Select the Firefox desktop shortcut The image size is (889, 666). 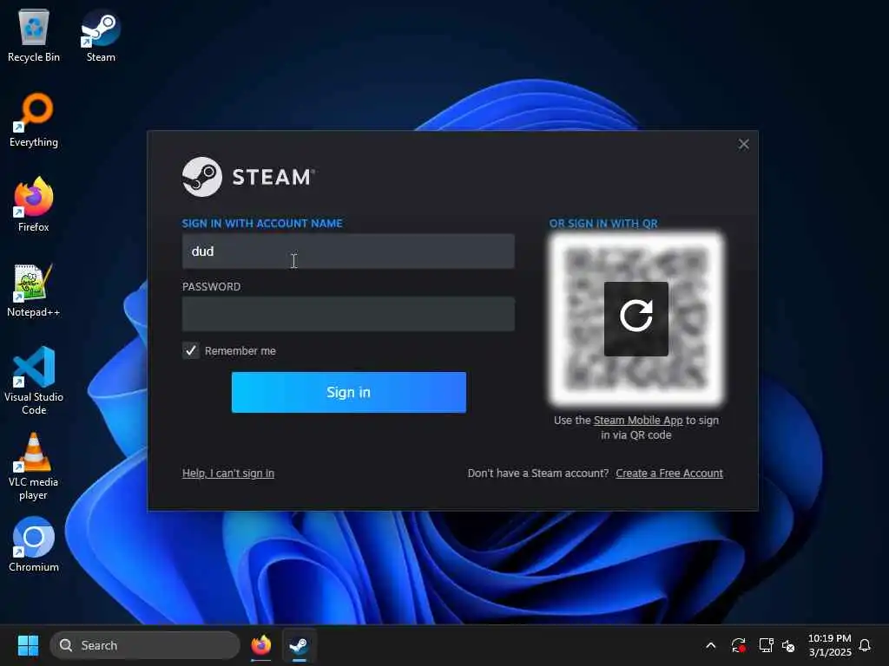34,205
